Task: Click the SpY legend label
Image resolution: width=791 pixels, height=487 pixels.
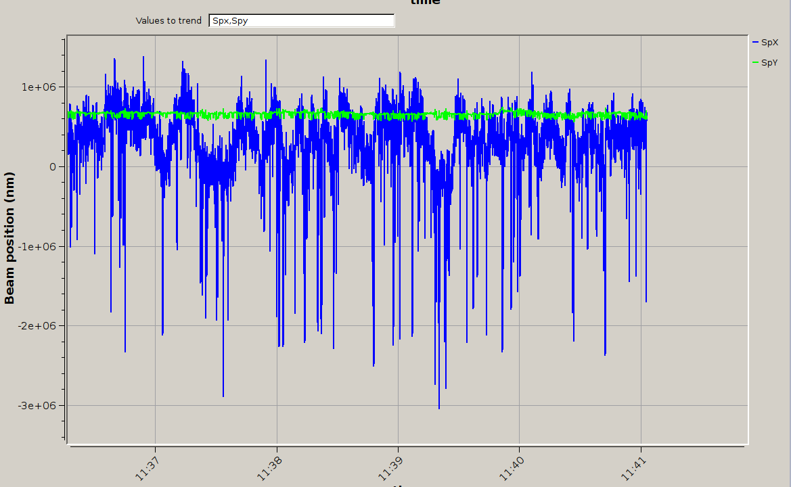Action: [x=769, y=63]
